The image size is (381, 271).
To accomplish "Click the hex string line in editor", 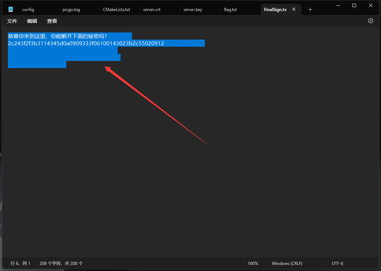I will click(86, 44).
